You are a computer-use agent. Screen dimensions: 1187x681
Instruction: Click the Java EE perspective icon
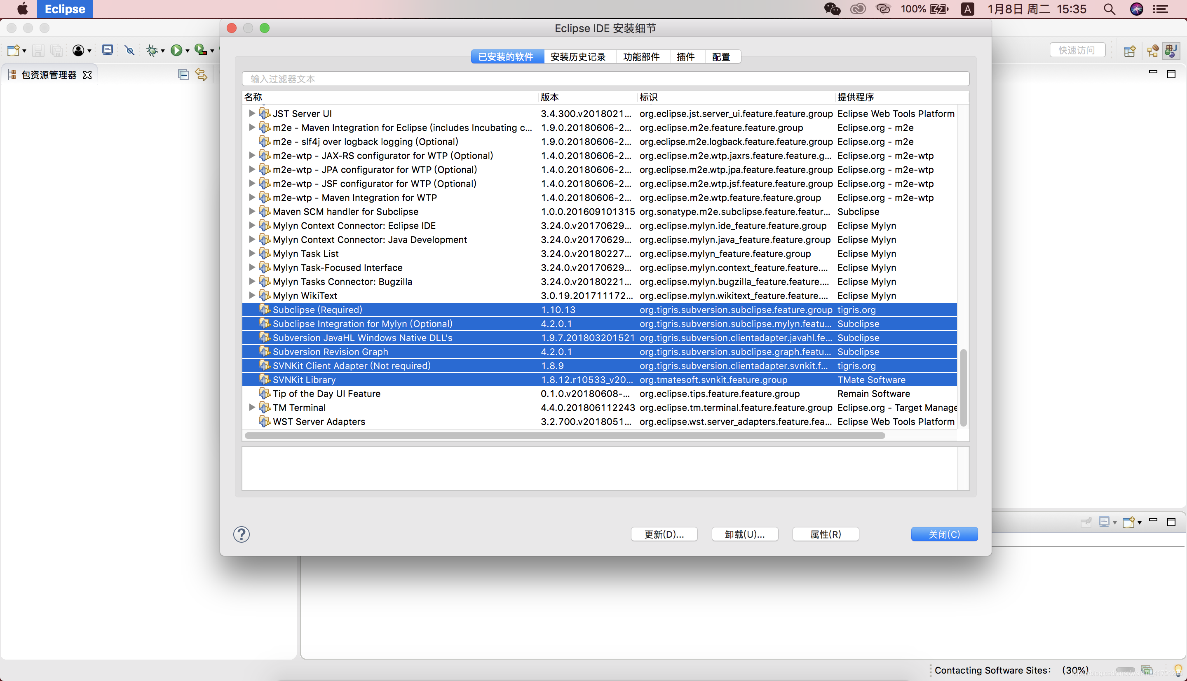[1153, 51]
